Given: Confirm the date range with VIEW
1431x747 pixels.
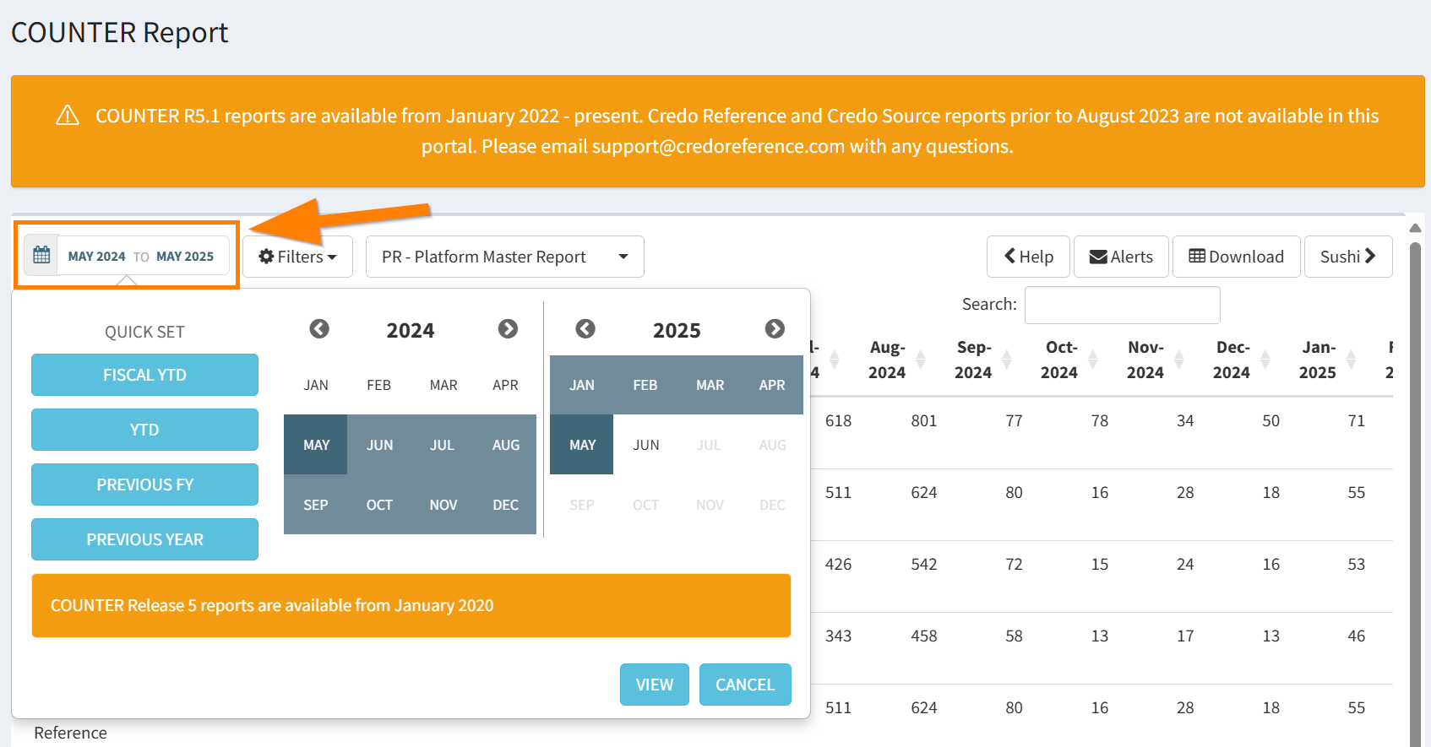Looking at the screenshot, I should (x=655, y=685).
